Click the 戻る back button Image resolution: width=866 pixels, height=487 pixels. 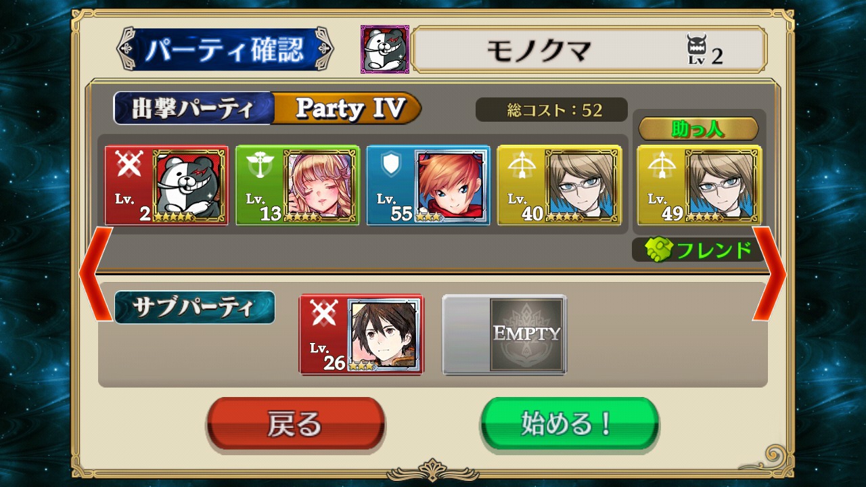pyautogui.click(x=296, y=424)
